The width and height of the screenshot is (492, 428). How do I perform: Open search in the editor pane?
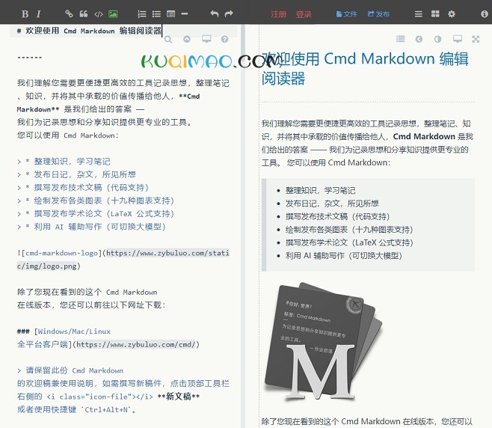[168, 39]
